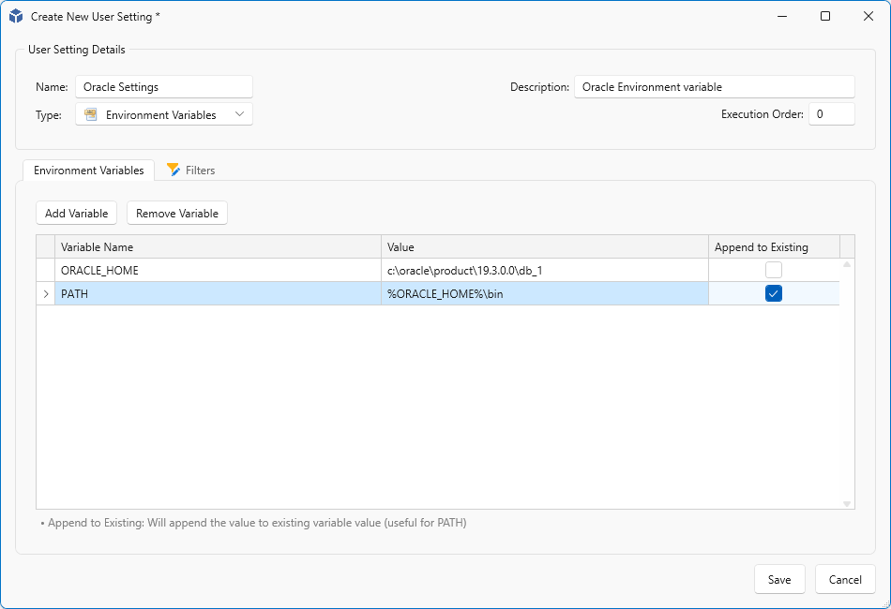This screenshot has height=609, width=891.
Task: Cancel the new user setting dialog
Action: tap(845, 579)
